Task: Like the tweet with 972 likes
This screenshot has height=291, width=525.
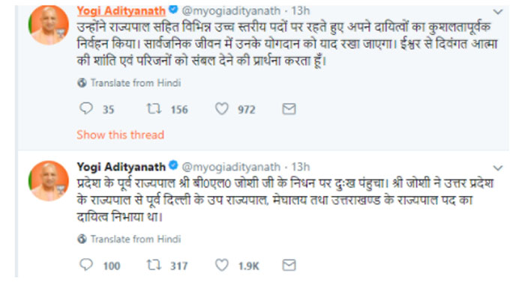Action: click(222, 108)
